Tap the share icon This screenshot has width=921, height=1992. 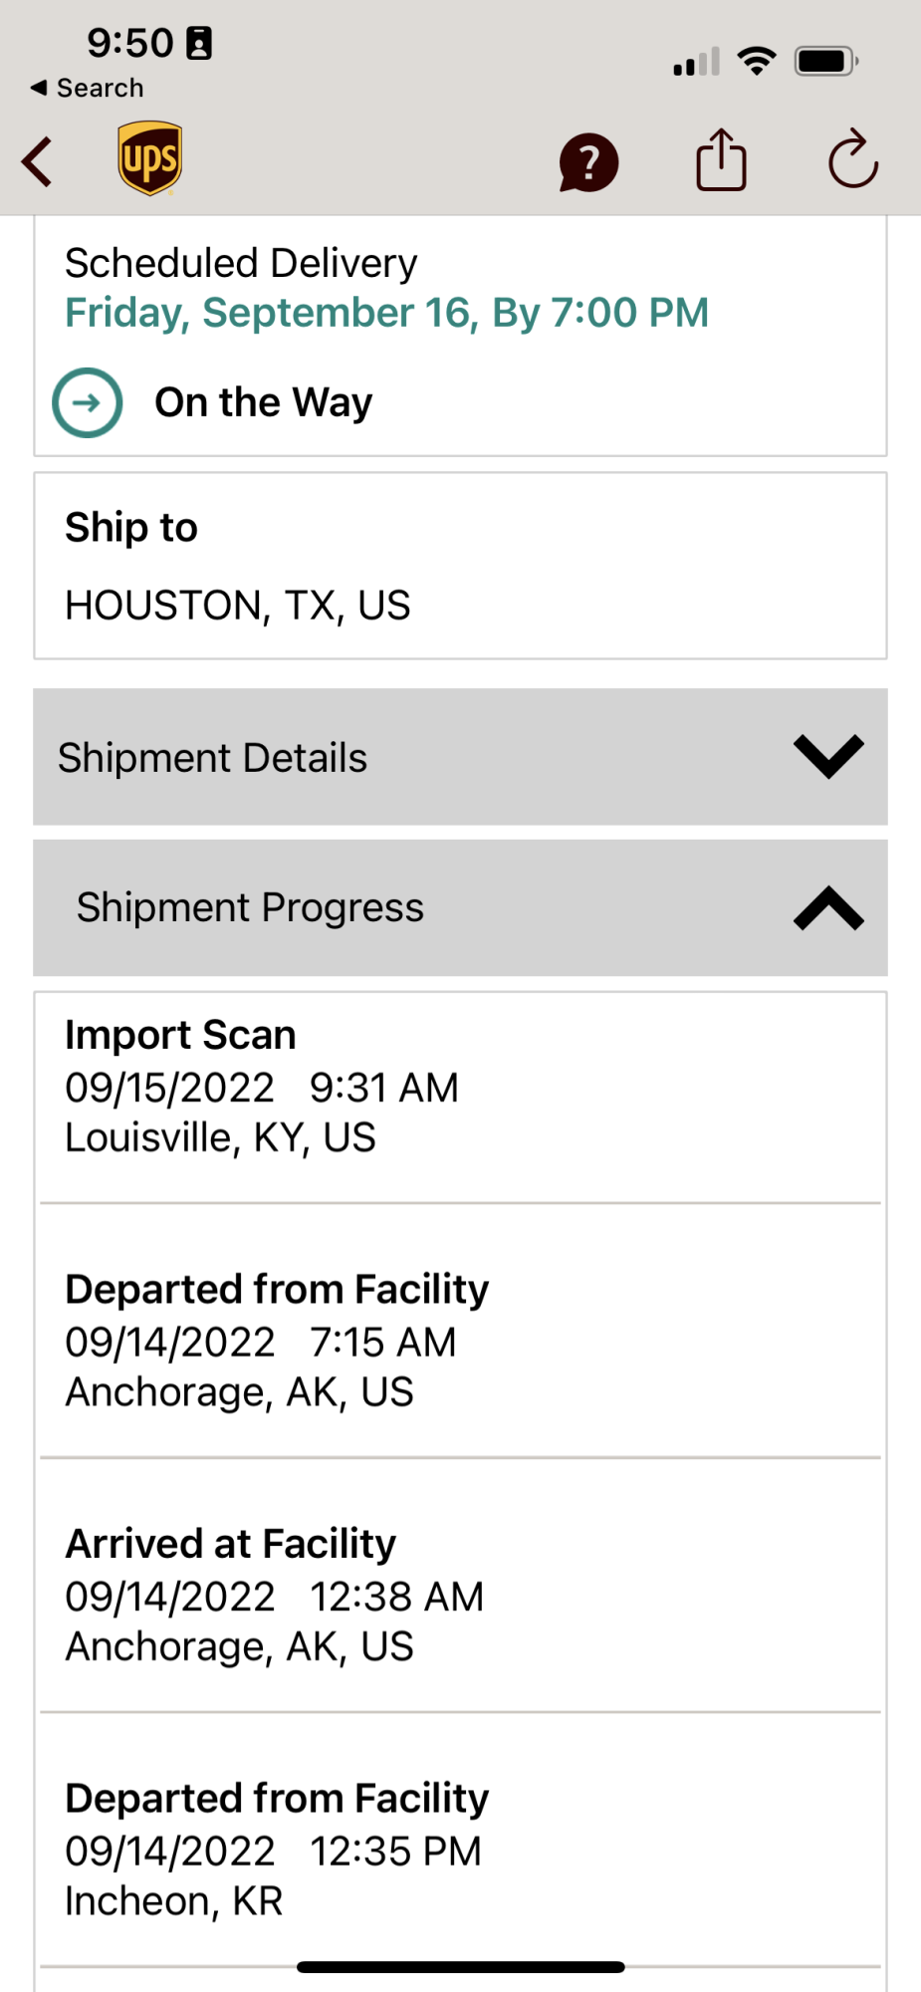(x=721, y=159)
